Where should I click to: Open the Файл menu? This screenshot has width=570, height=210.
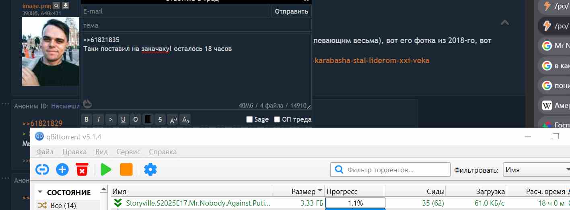(45, 152)
